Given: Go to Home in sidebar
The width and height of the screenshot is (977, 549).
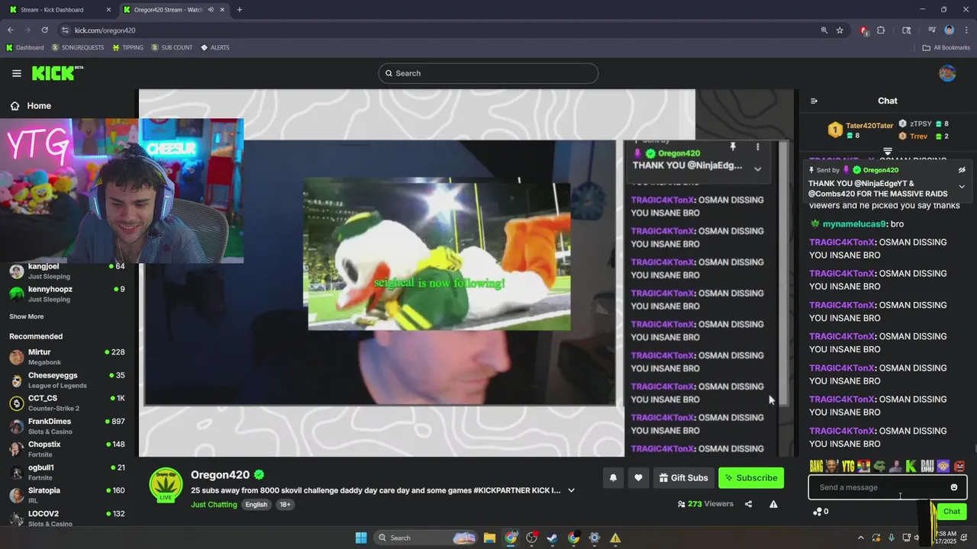Looking at the screenshot, I should (31, 106).
